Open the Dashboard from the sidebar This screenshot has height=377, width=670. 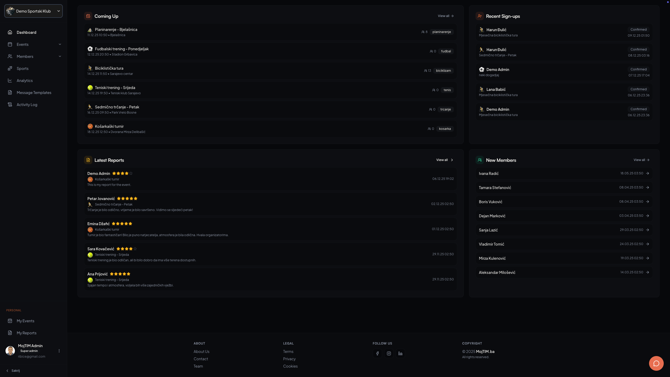coord(26,32)
